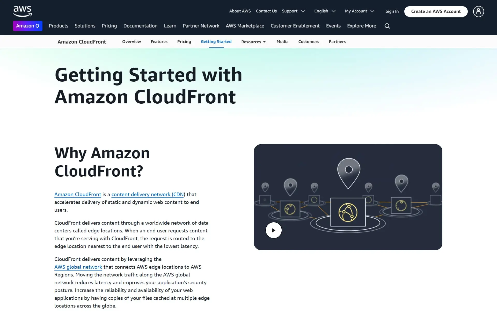
Task: Click the Create an AWS Account button
Action: tap(436, 11)
